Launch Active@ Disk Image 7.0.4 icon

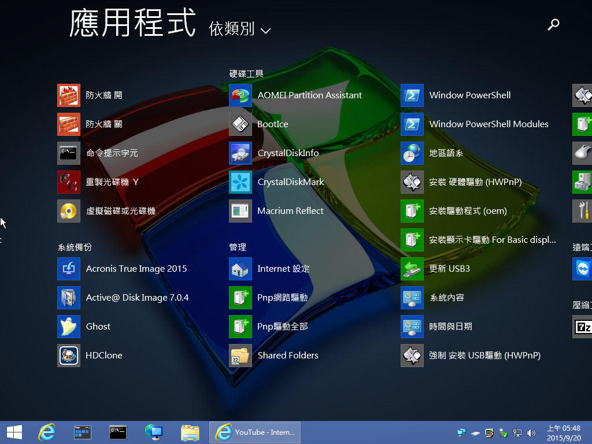click(69, 298)
